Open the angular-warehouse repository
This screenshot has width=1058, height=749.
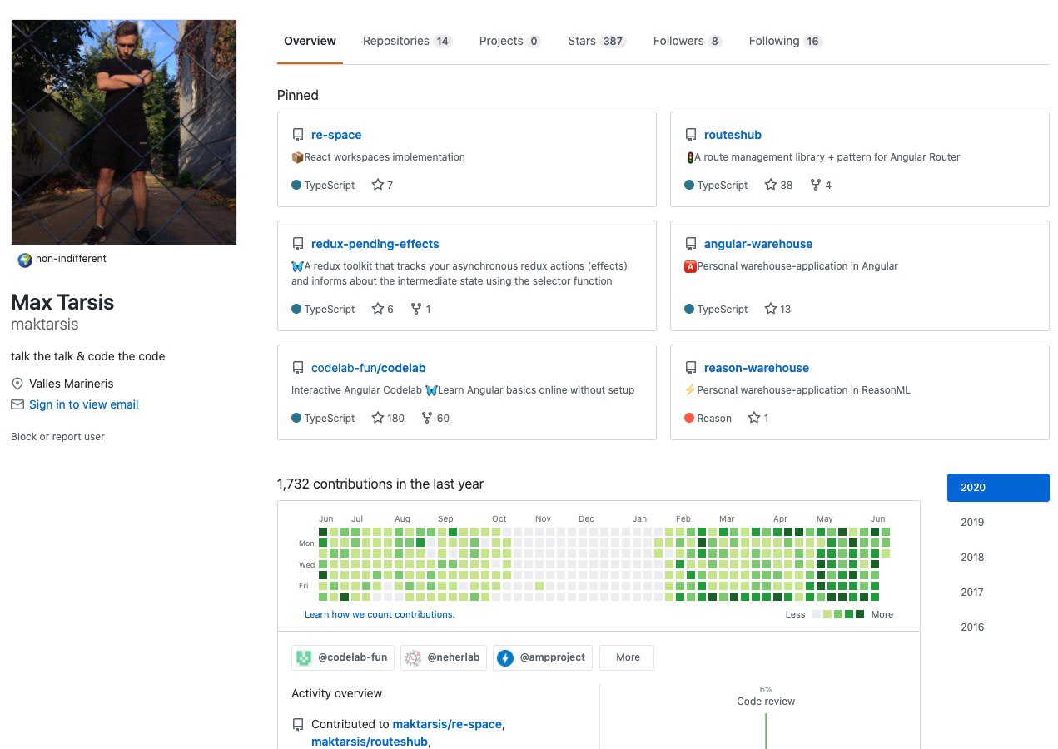click(x=758, y=244)
